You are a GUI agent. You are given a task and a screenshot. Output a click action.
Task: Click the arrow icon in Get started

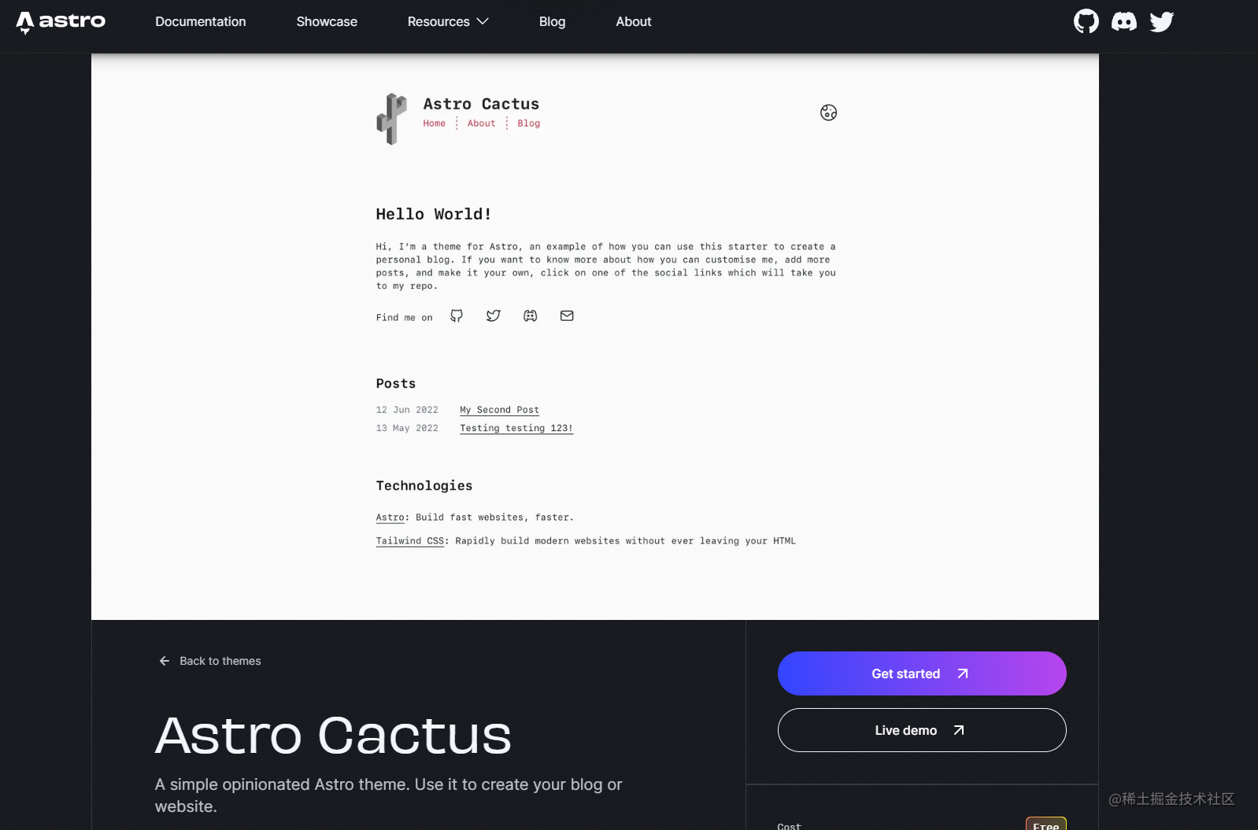[963, 673]
